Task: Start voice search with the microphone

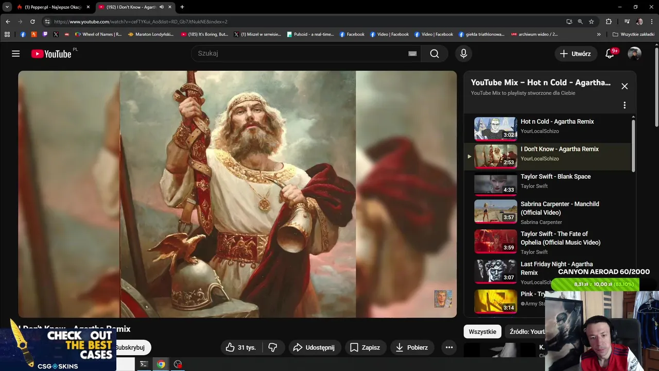Action: [463, 54]
